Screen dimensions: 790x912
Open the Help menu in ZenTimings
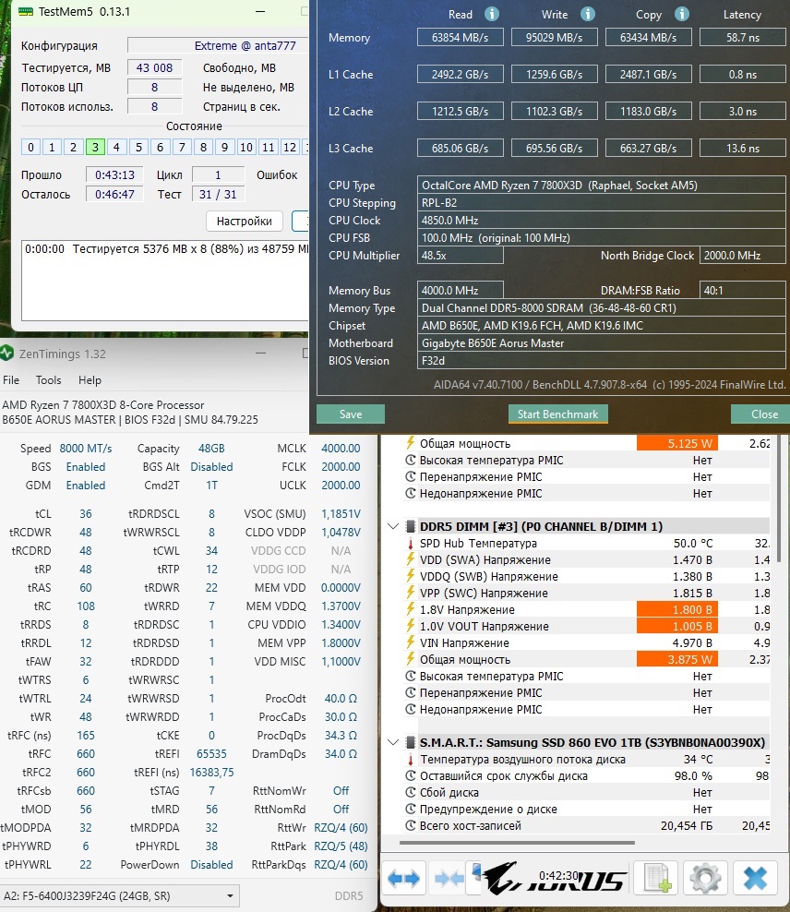[90, 379]
